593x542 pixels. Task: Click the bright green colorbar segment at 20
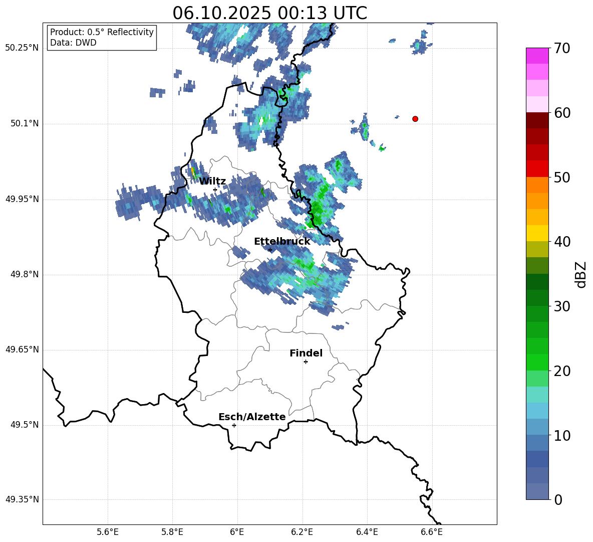pos(537,363)
